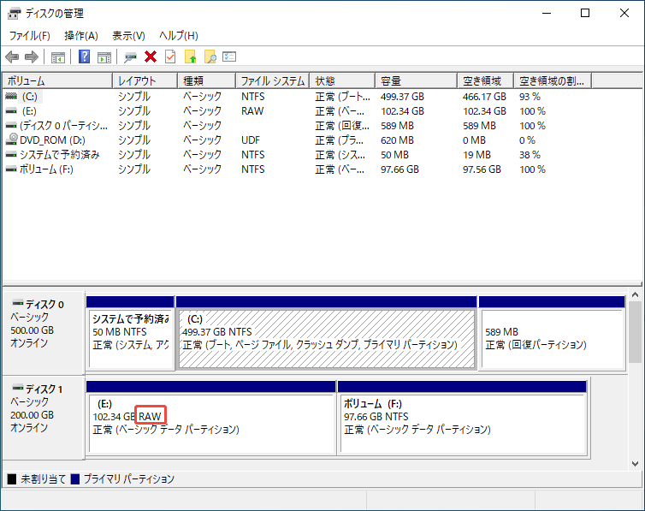Select the (E:) volume name in list
The width and height of the screenshot is (645, 511).
pyautogui.click(x=29, y=111)
